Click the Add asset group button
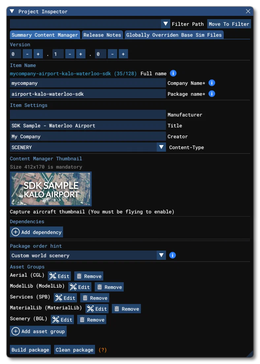260x364 pixels. pos(38,331)
